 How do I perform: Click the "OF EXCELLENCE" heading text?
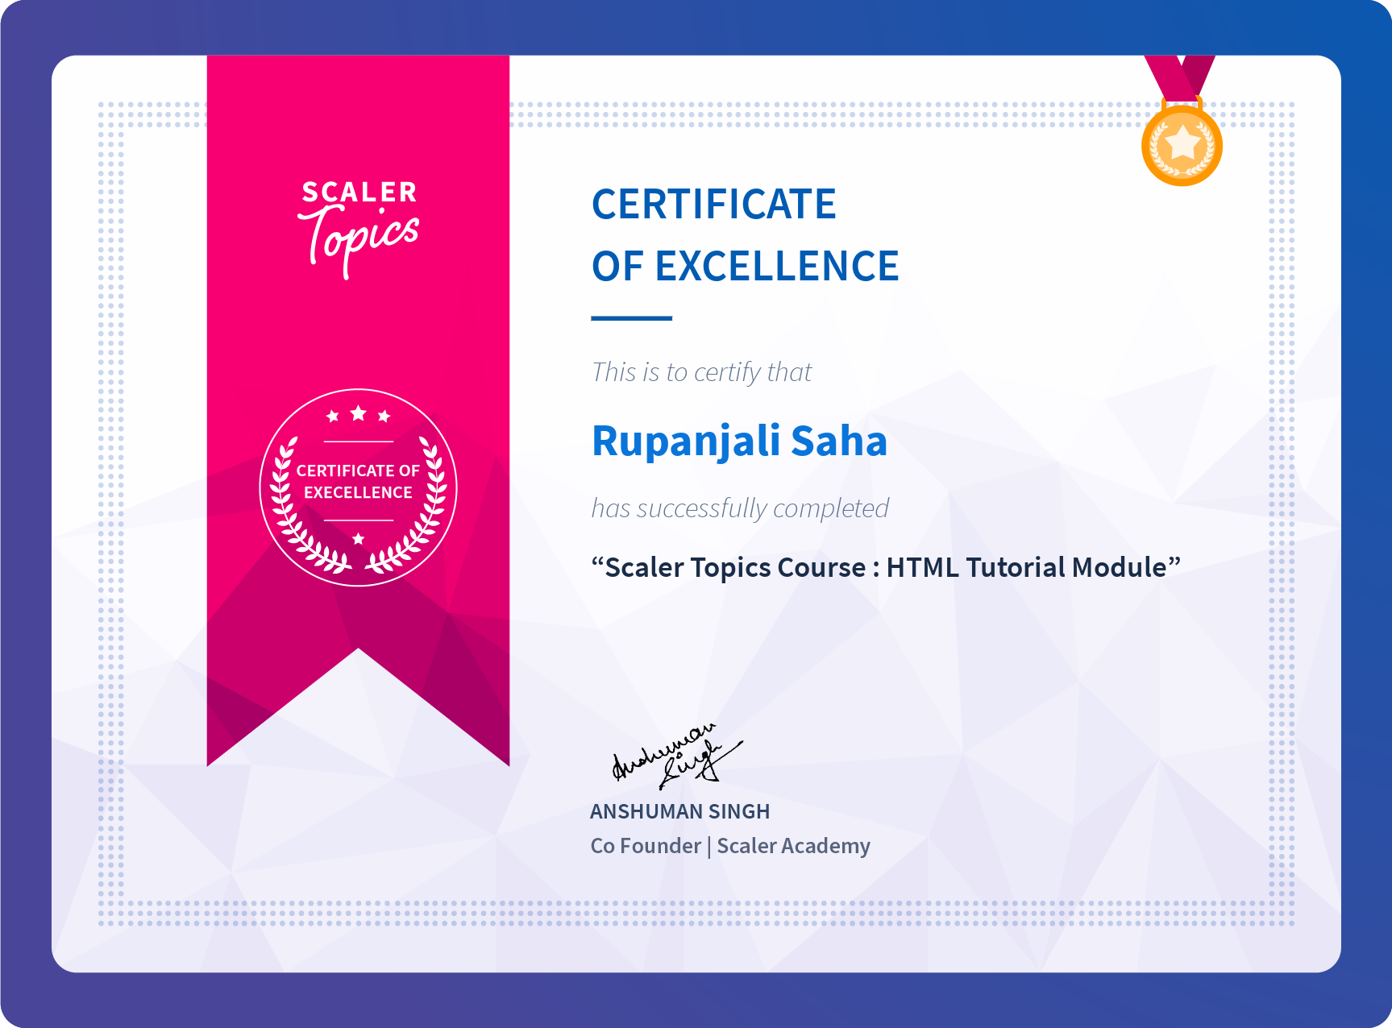click(x=746, y=266)
